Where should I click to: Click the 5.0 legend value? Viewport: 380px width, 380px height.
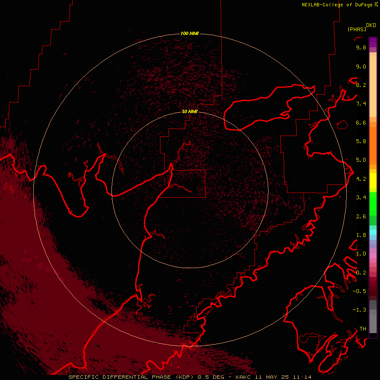pos(361,160)
